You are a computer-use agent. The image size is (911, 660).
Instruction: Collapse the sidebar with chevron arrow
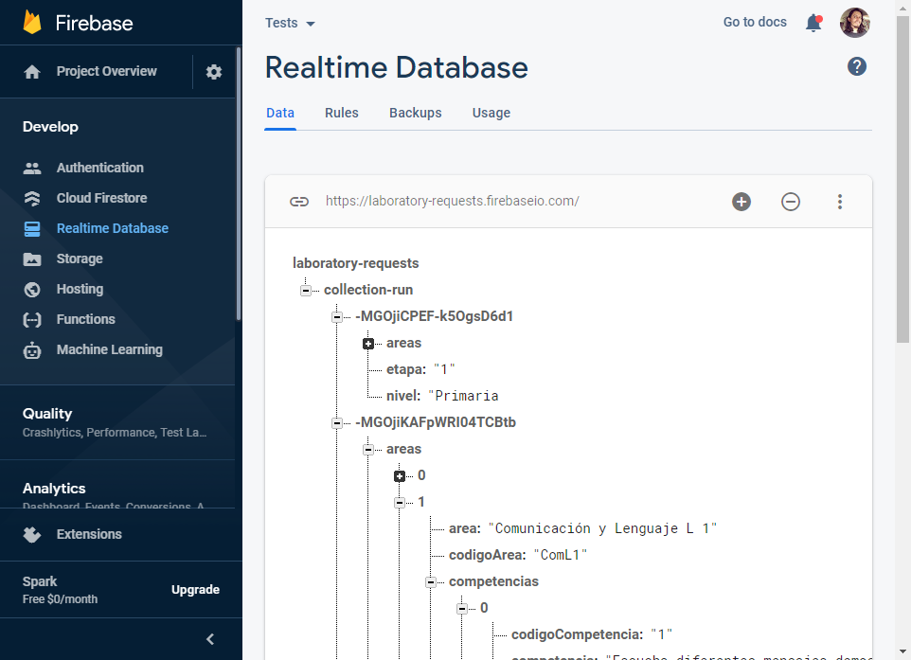[x=210, y=639]
